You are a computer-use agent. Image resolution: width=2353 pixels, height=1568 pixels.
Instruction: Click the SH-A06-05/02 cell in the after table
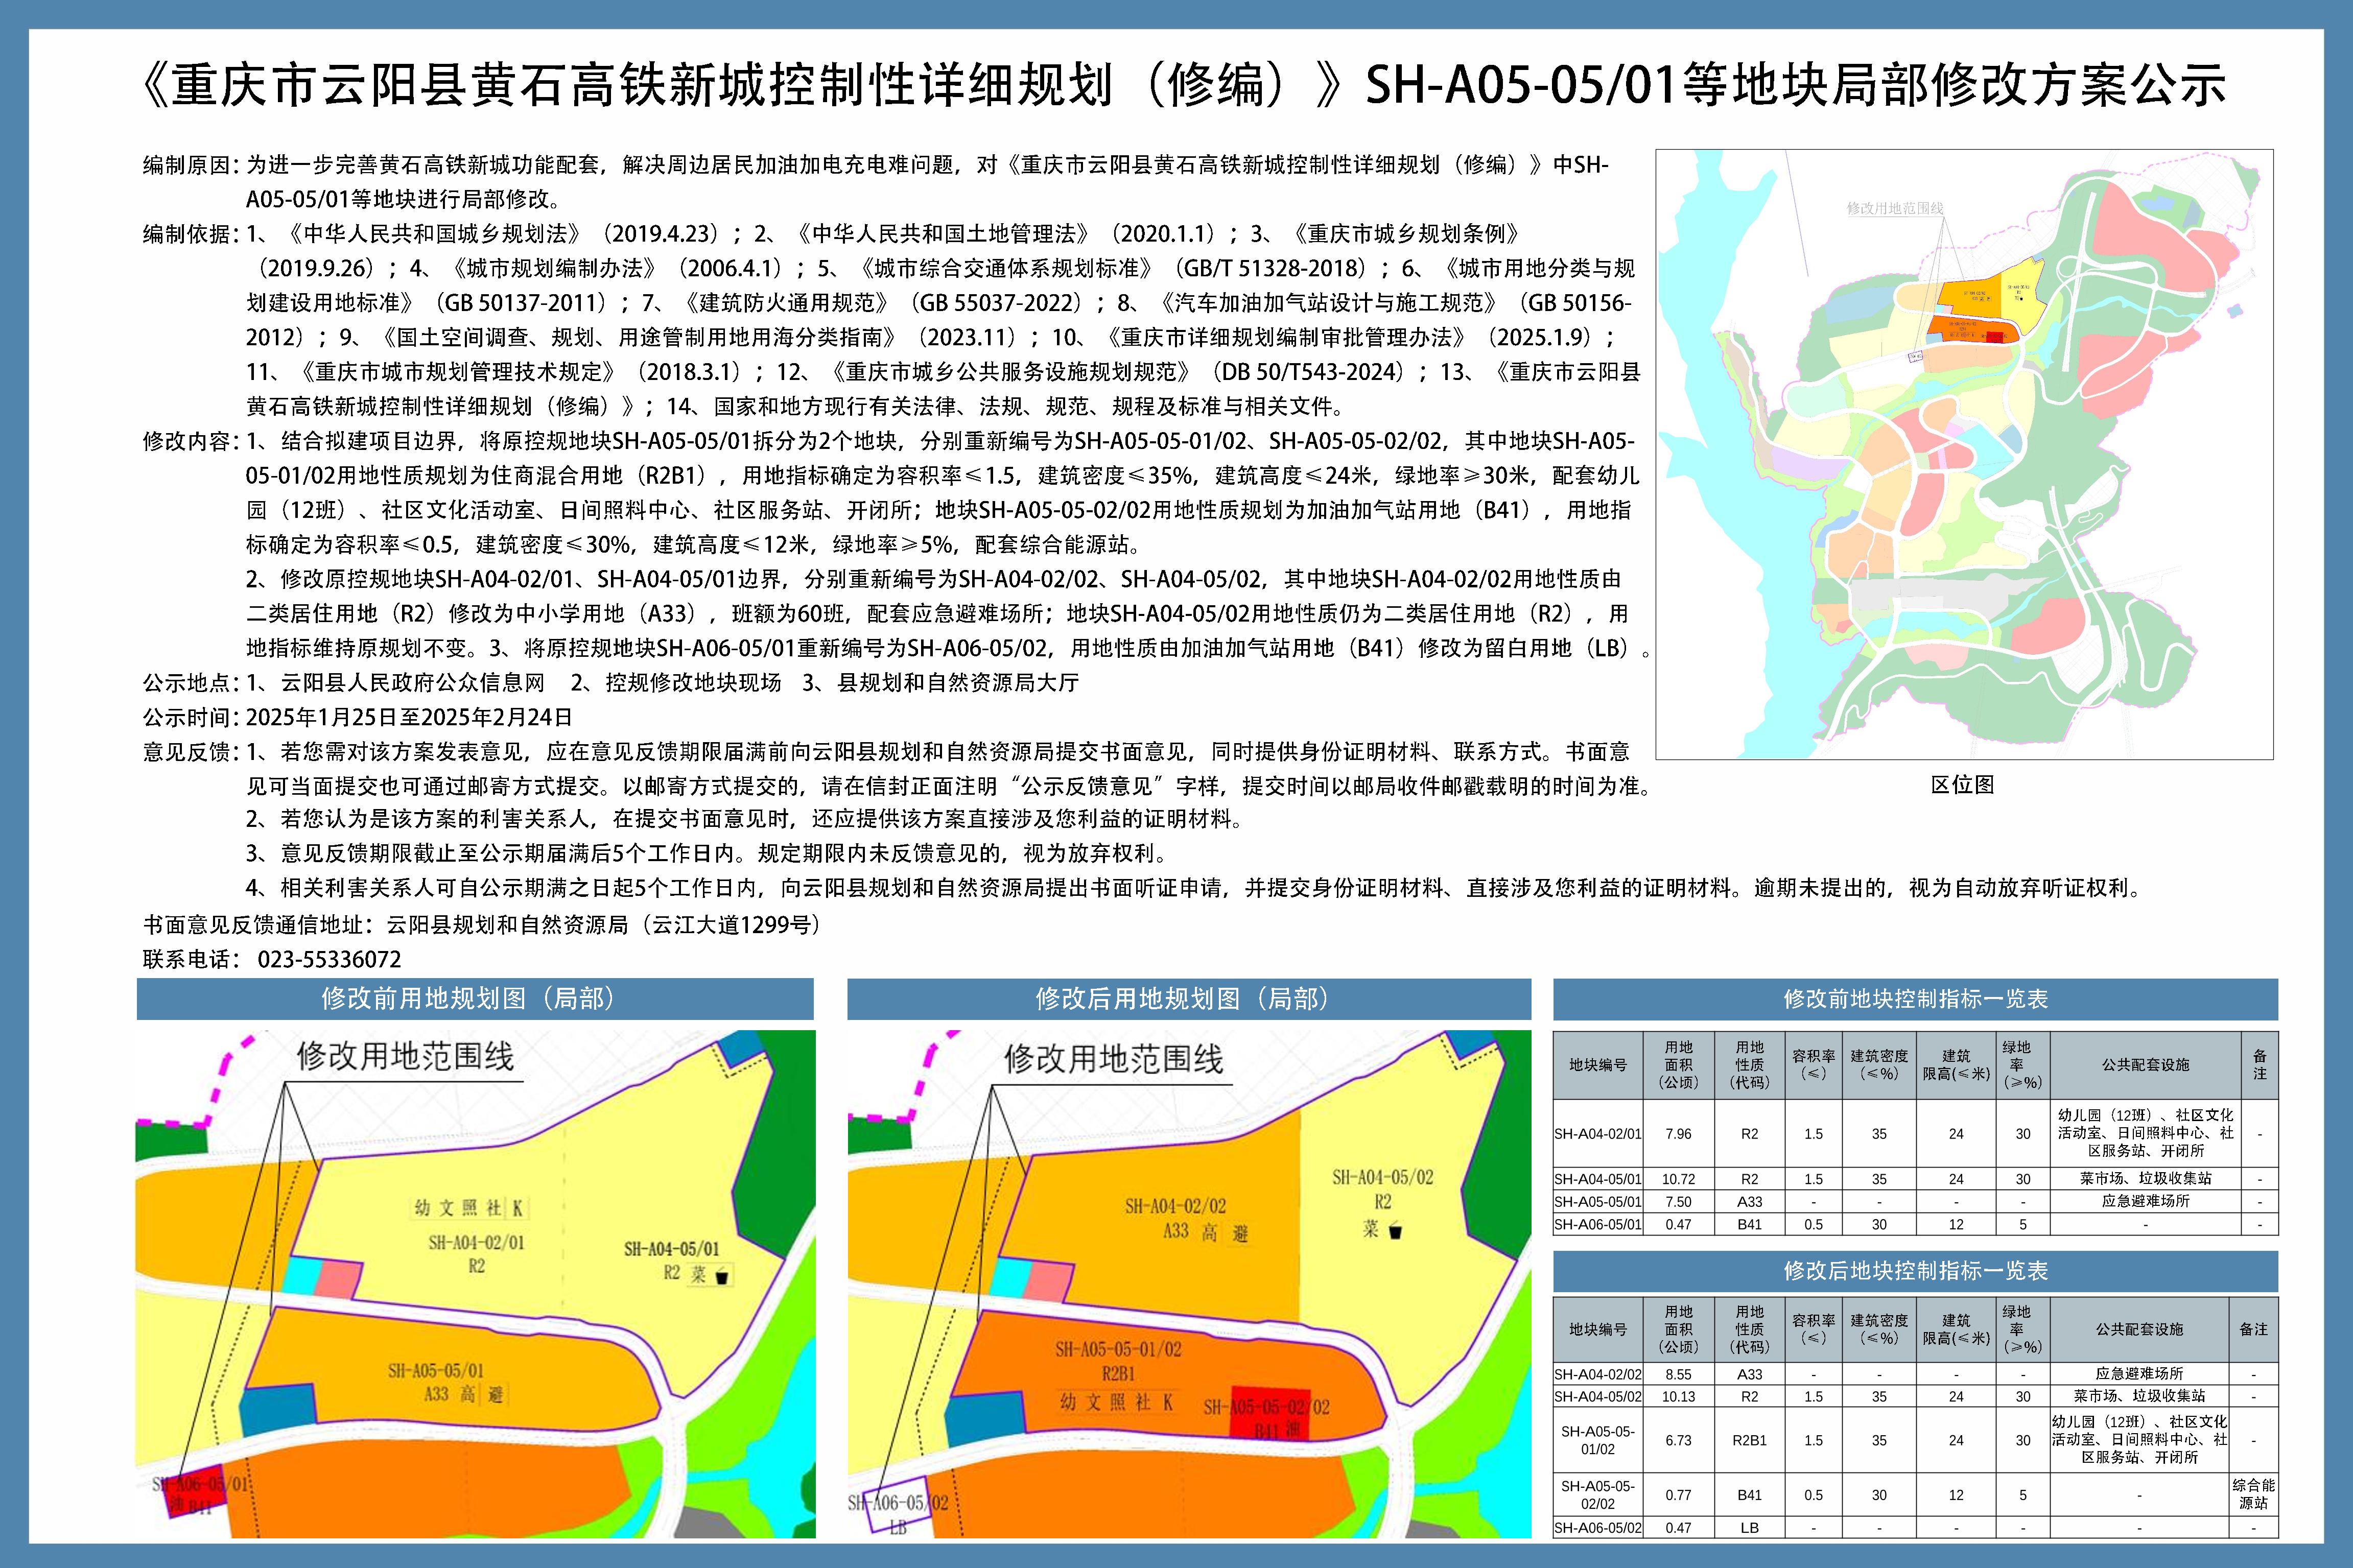tap(1598, 1528)
